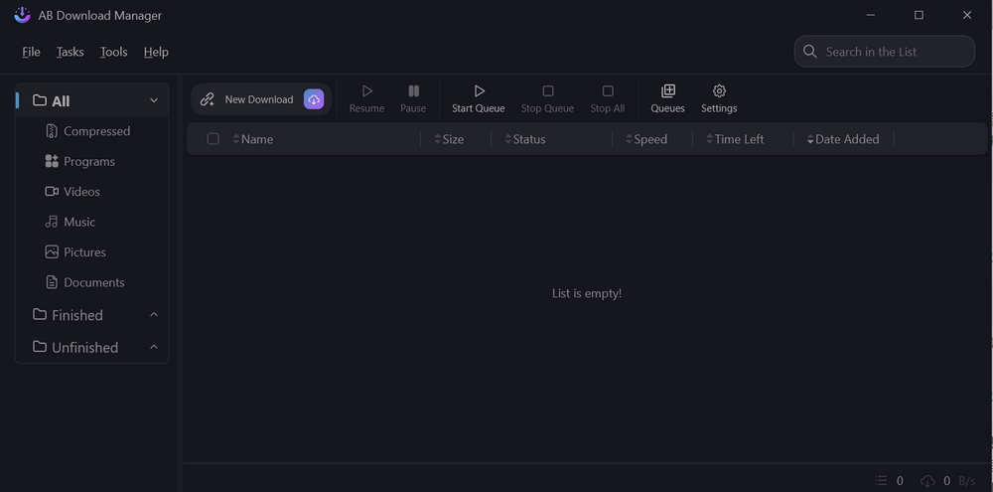Click the Stop Queue square icon
The image size is (993, 492).
548,91
